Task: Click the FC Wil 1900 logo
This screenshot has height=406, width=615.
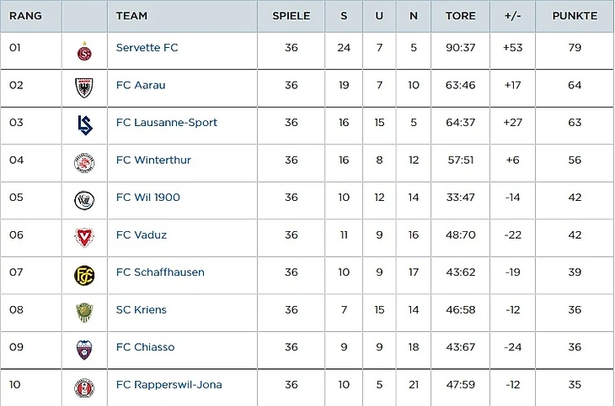Action: tap(84, 200)
